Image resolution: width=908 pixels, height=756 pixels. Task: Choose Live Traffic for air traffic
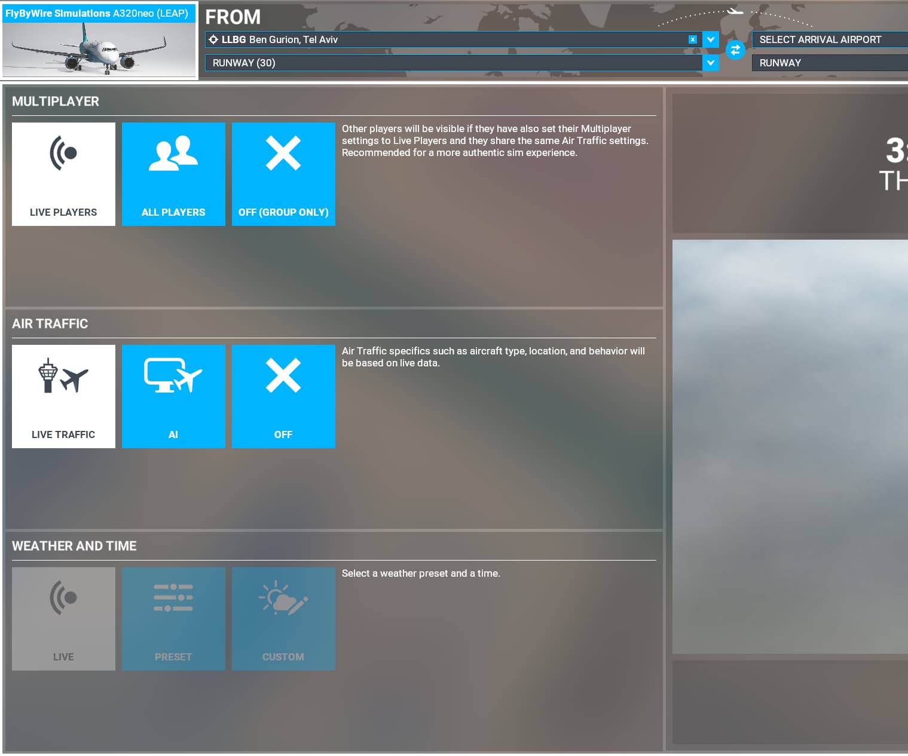[x=63, y=396]
